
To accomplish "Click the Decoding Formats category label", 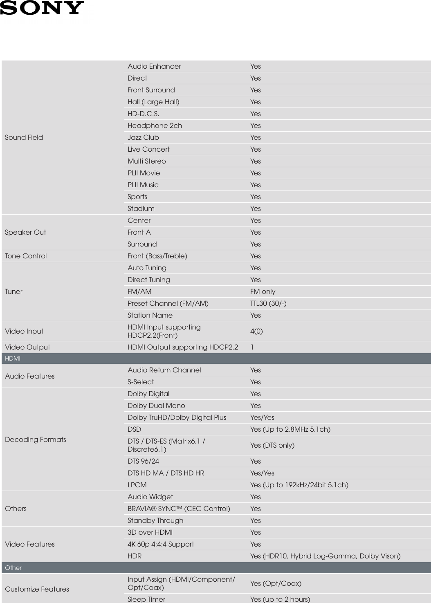I will [x=36, y=439].
